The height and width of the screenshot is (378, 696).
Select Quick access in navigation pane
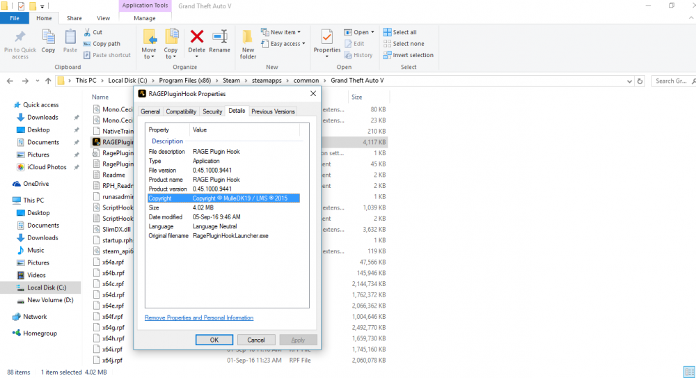click(36, 105)
